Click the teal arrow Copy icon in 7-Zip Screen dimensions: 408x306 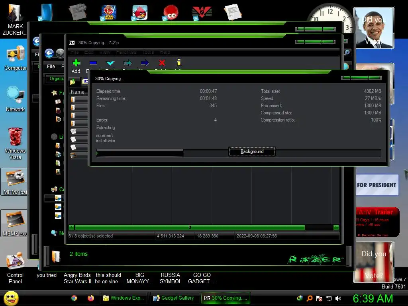pos(127,63)
